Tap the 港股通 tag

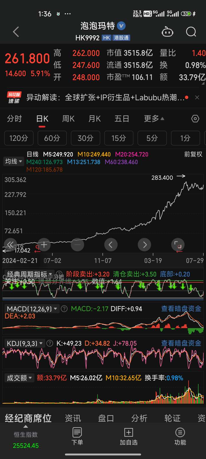tap(121, 38)
